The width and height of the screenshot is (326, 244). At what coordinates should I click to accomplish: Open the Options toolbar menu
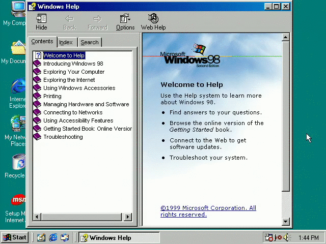tap(125, 22)
